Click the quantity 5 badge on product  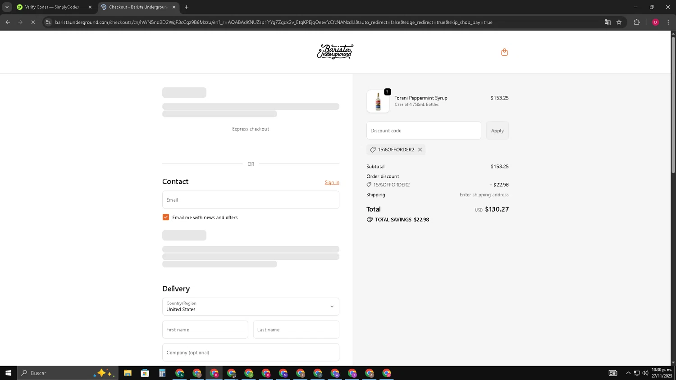[x=387, y=92]
